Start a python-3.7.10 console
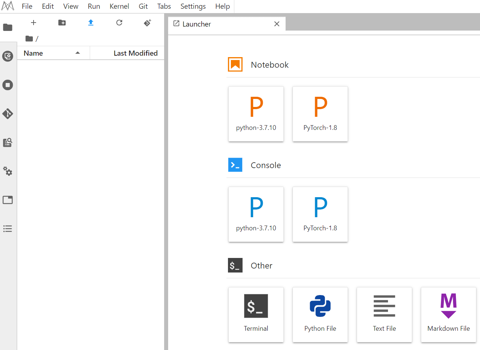The image size is (480, 350). tap(256, 214)
